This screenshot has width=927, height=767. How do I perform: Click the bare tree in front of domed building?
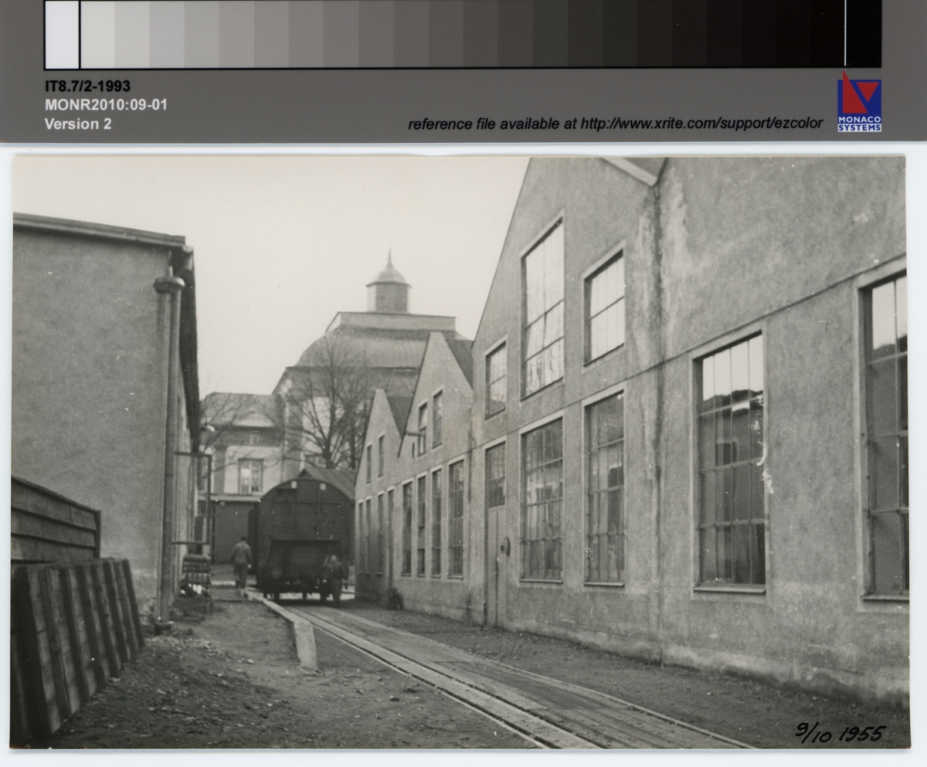334,402
